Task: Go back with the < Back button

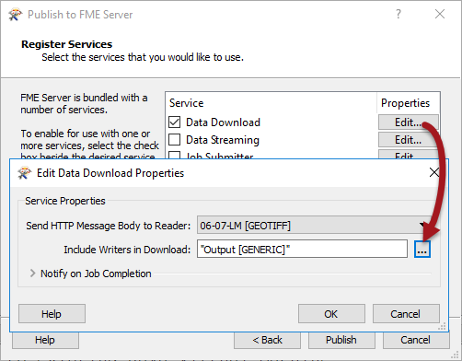Action: 267,340
